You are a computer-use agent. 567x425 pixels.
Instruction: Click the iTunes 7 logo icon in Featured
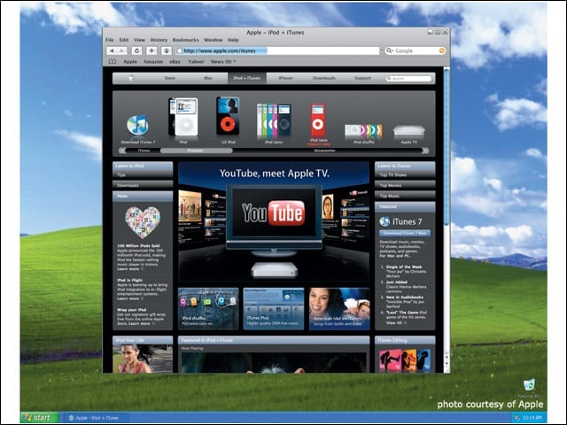[384, 221]
